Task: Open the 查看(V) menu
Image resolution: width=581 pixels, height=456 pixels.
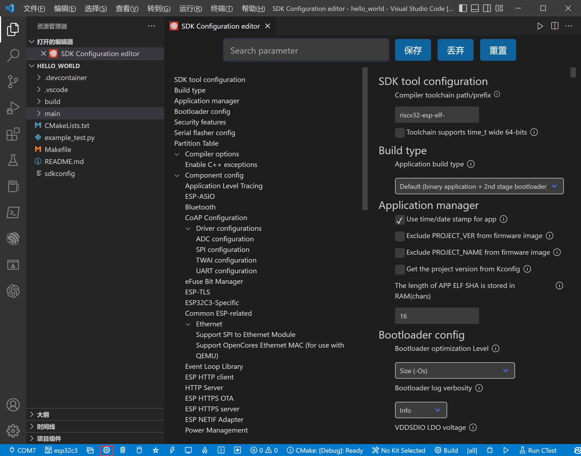Action: (127, 8)
